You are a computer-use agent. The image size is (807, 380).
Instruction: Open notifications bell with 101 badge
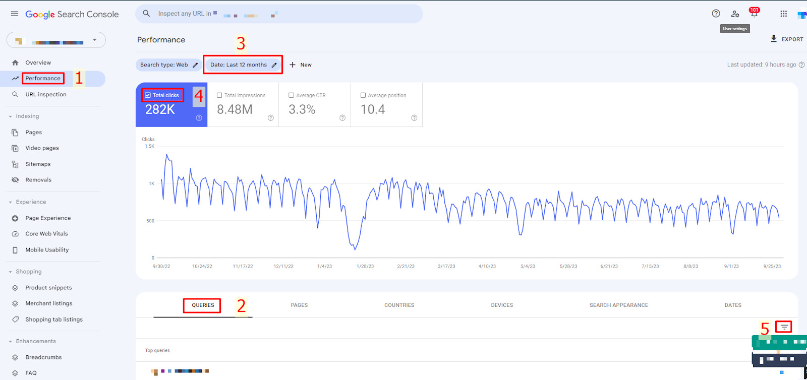tap(754, 14)
